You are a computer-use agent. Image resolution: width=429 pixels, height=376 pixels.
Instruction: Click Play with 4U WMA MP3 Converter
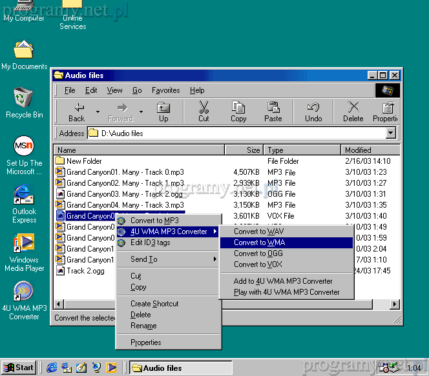tap(286, 292)
